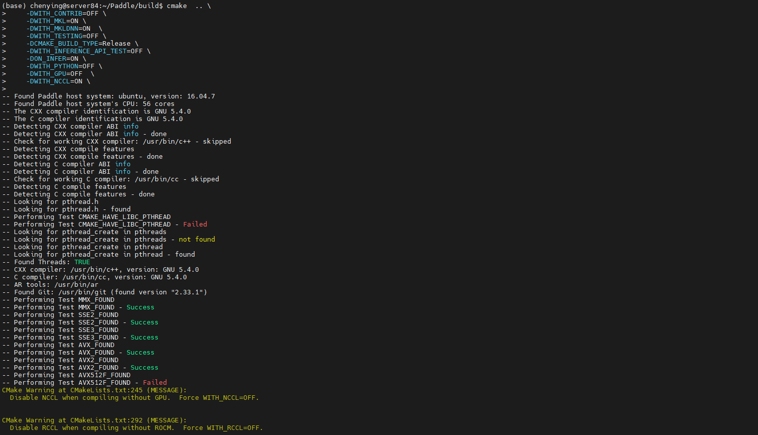Click 'CMake Warning at CMakeLists.txt:245' line
The width and height of the screenshot is (758, 435).
tap(94, 390)
